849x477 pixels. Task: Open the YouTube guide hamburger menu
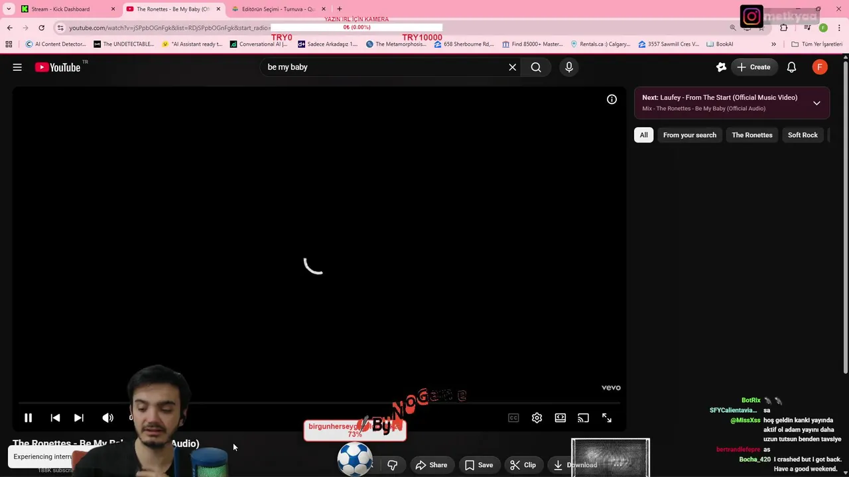click(17, 67)
